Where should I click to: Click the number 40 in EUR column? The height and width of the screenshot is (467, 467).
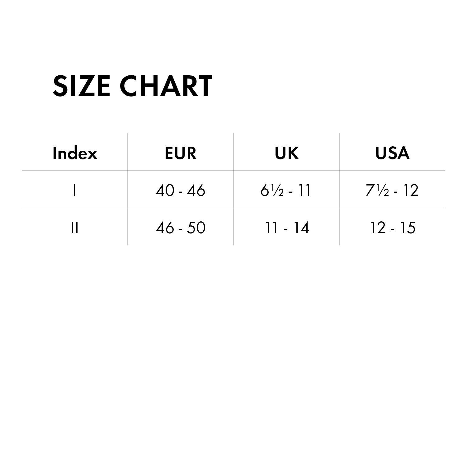click(164, 190)
